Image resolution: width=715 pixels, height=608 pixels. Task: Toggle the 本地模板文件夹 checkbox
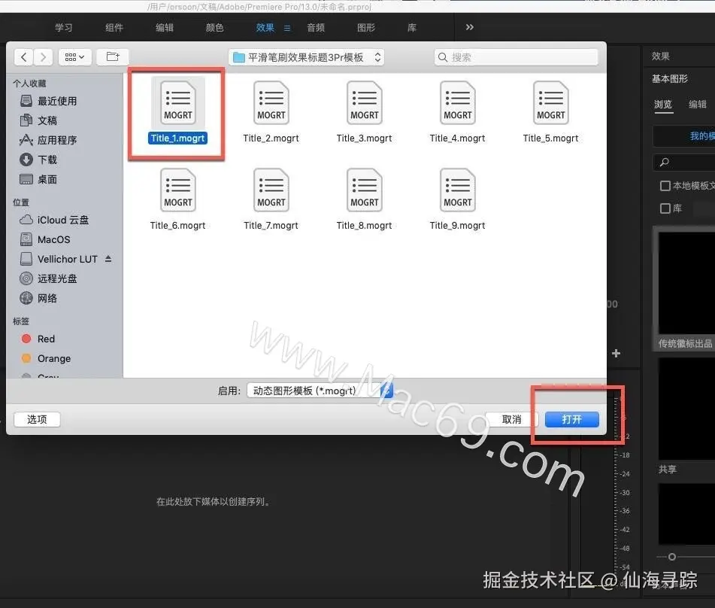click(x=665, y=186)
